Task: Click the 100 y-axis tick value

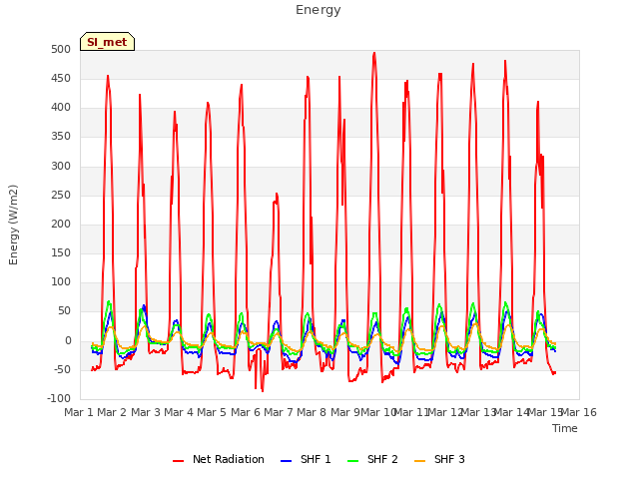Action: [x=61, y=282]
